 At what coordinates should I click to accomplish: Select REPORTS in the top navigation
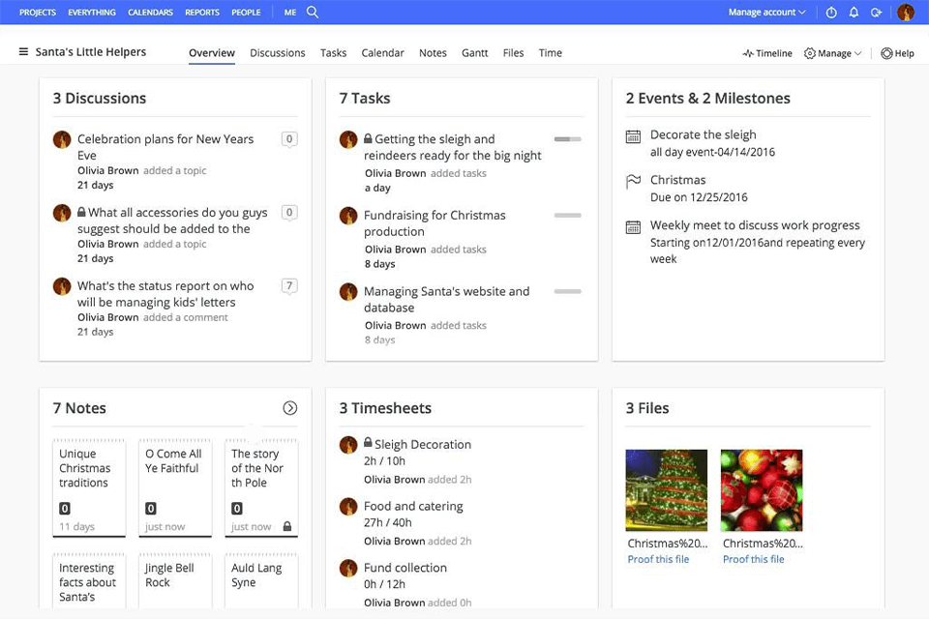(202, 13)
